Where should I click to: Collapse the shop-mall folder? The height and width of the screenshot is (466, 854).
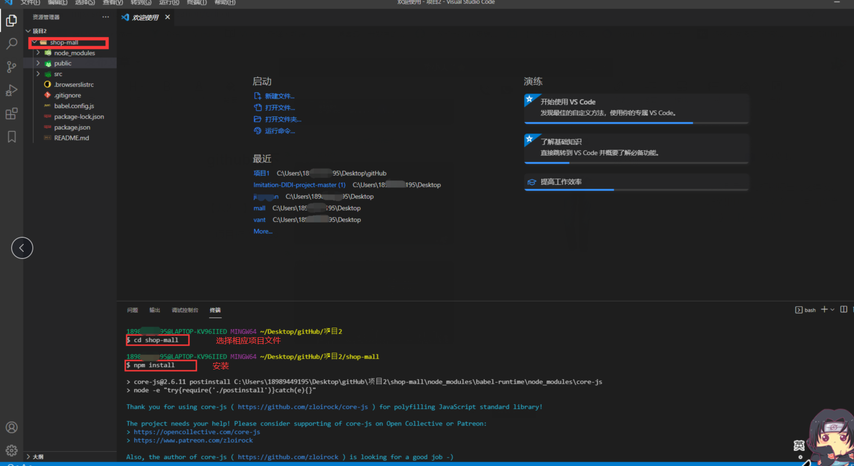coord(35,42)
